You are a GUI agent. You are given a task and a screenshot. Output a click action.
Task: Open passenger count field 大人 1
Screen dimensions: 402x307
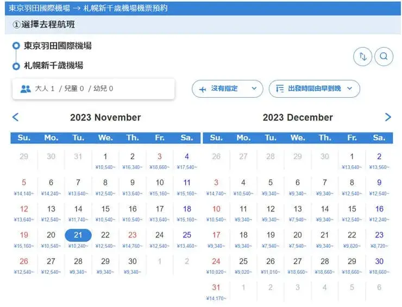click(x=93, y=89)
